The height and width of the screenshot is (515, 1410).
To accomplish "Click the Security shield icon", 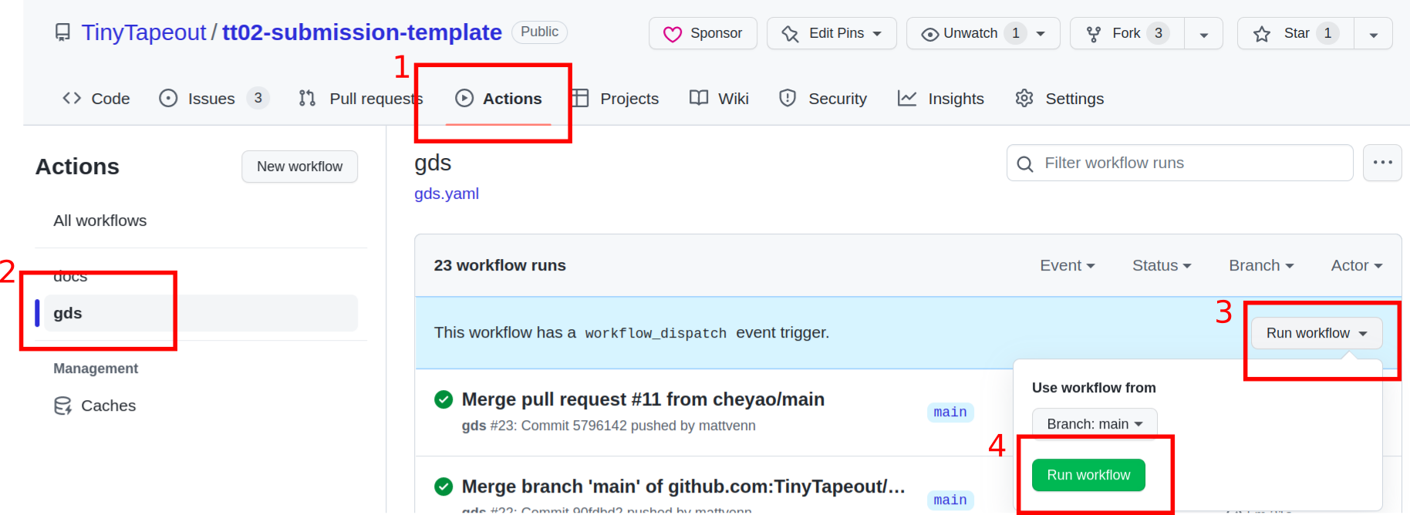I will (x=788, y=98).
